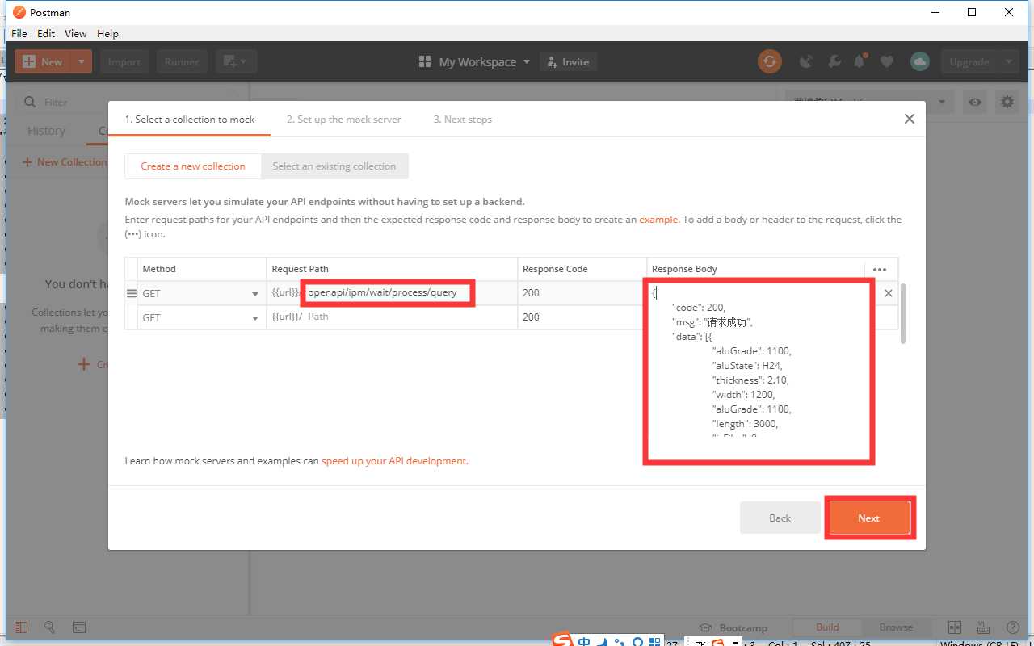Image resolution: width=1034 pixels, height=646 pixels.
Task: Open the user avatar menu
Action: [x=919, y=61]
